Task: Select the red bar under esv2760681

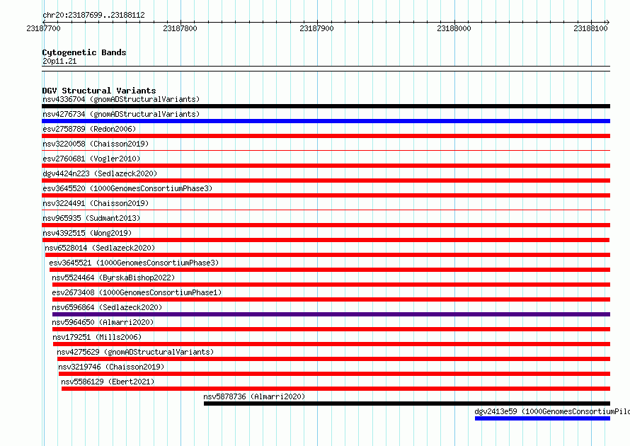Action: coord(326,166)
